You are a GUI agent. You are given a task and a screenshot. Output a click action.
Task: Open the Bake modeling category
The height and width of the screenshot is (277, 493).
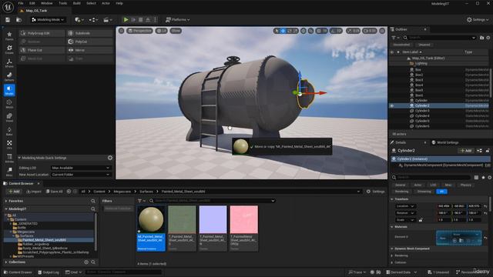9,132
